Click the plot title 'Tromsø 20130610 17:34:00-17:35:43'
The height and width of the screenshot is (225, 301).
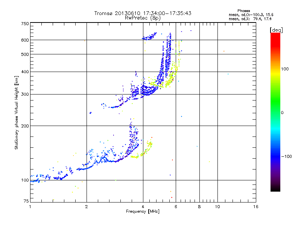(x=143, y=13)
